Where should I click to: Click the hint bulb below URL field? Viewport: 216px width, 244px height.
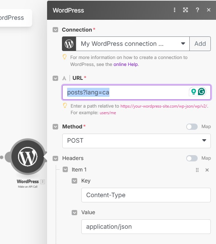pyautogui.click(x=65, y=106)
